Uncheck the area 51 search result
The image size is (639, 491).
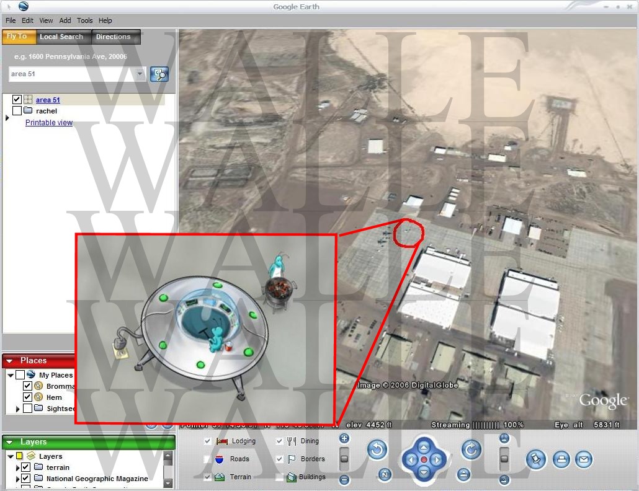pyautogui.click(x=17, y=99)
